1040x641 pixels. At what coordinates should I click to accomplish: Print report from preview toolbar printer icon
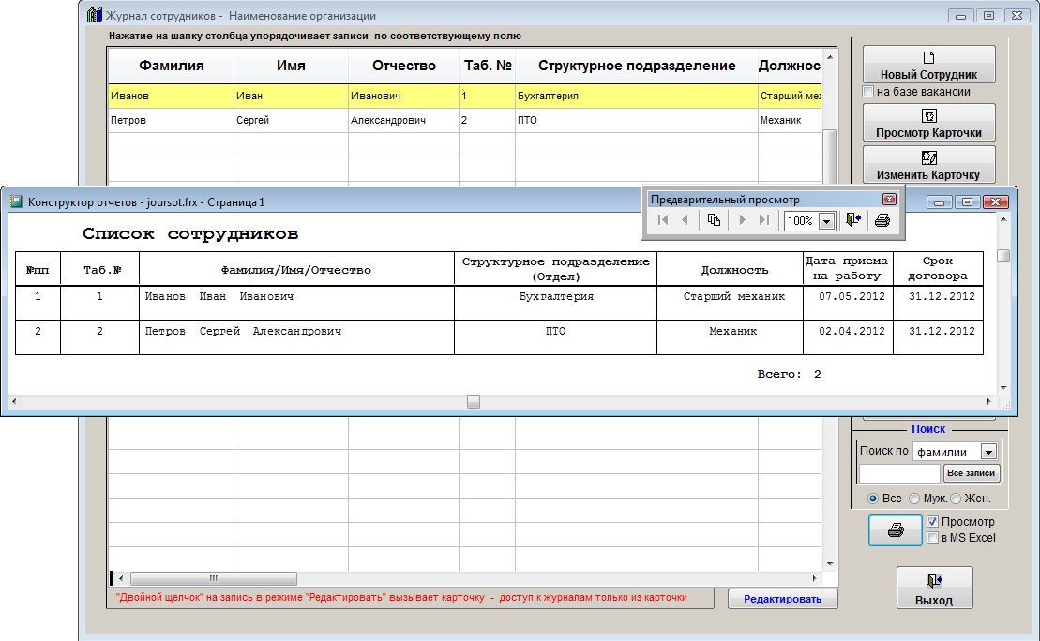(x=882, y=220)
